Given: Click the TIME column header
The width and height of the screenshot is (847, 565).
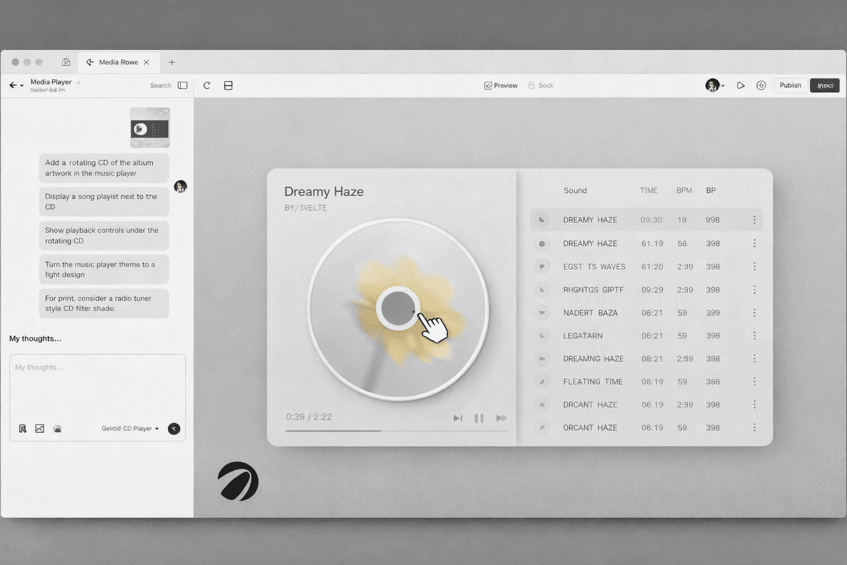Looking at the screenshot, I should click(x=649, y=190).
